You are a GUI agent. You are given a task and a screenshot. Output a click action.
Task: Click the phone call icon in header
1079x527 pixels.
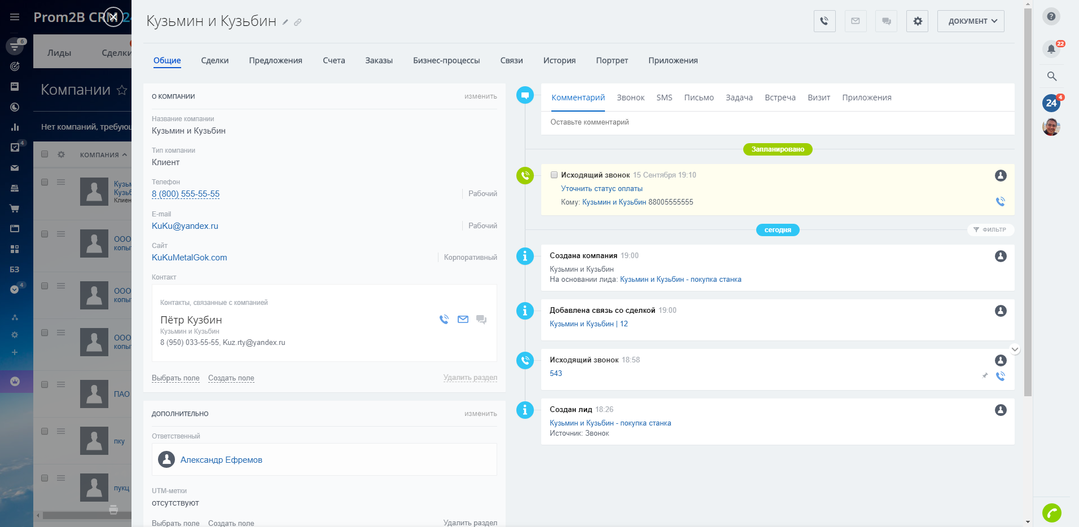tap(824, 21)
